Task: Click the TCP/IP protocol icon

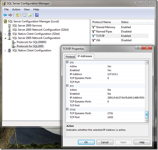Action: (94, 36)
